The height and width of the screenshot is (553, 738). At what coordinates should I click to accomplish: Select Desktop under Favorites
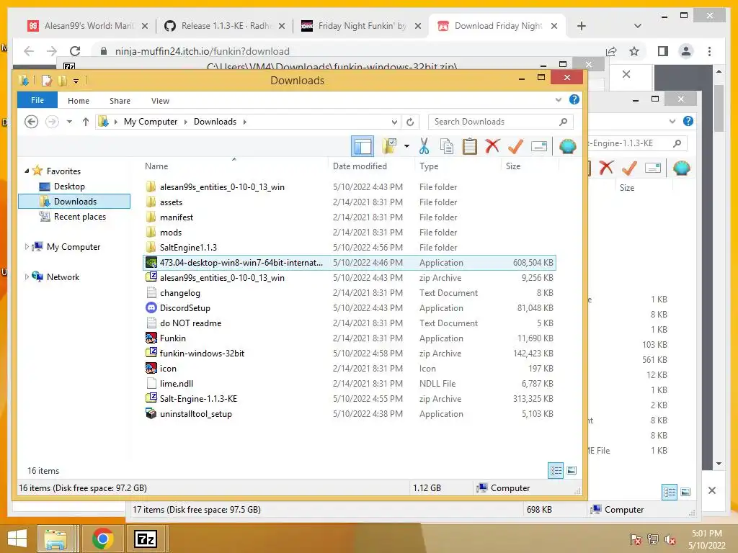click(69, 186)
